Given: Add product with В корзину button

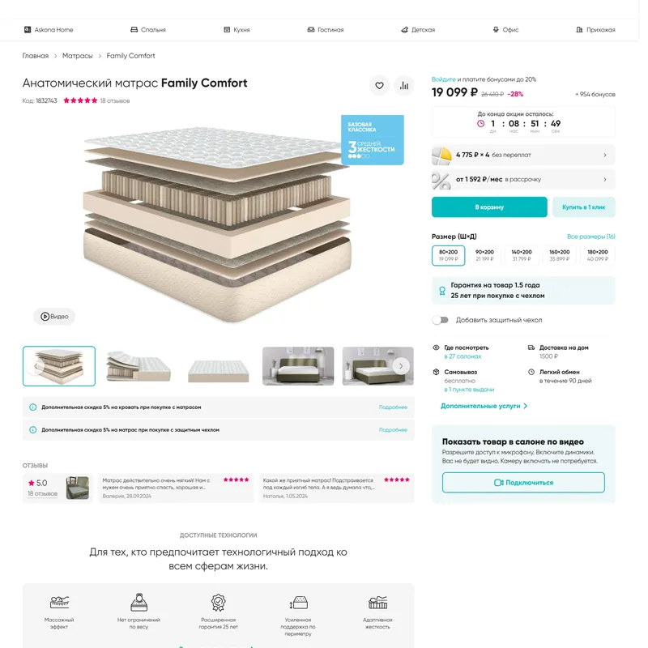Looking at the screenshot, I should (x=489, y=207).
